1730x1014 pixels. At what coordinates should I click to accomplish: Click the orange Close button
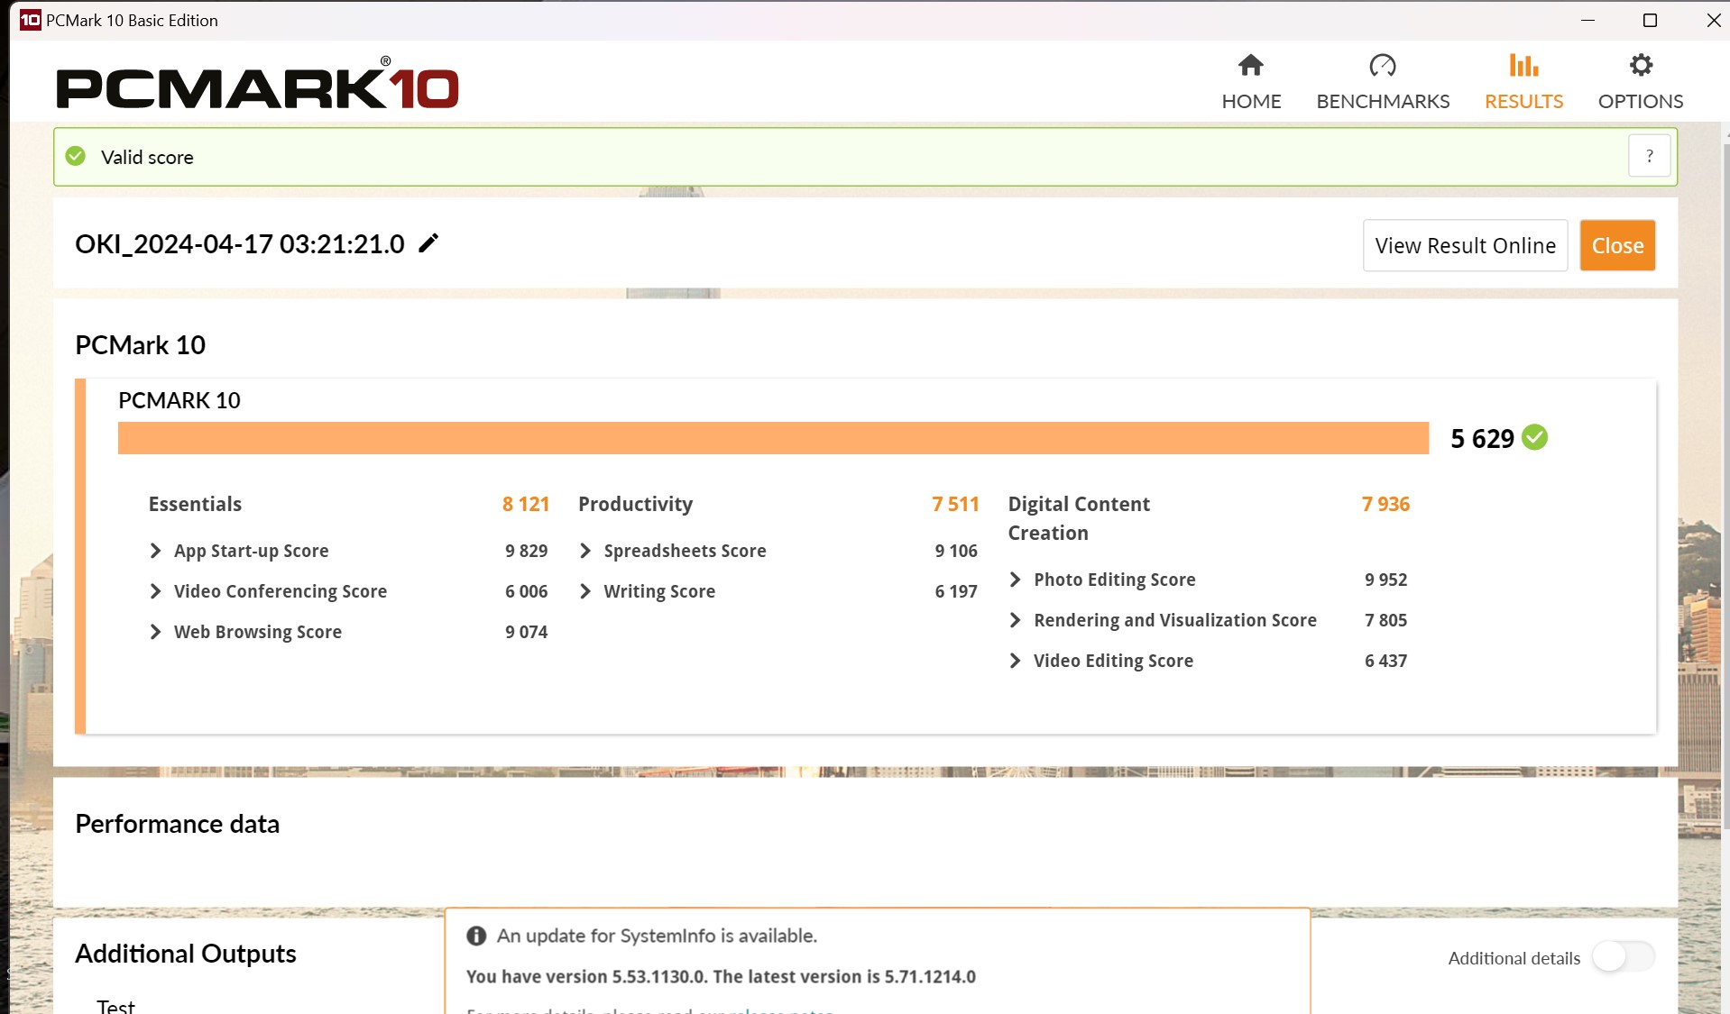click(x=1616, y=245)
